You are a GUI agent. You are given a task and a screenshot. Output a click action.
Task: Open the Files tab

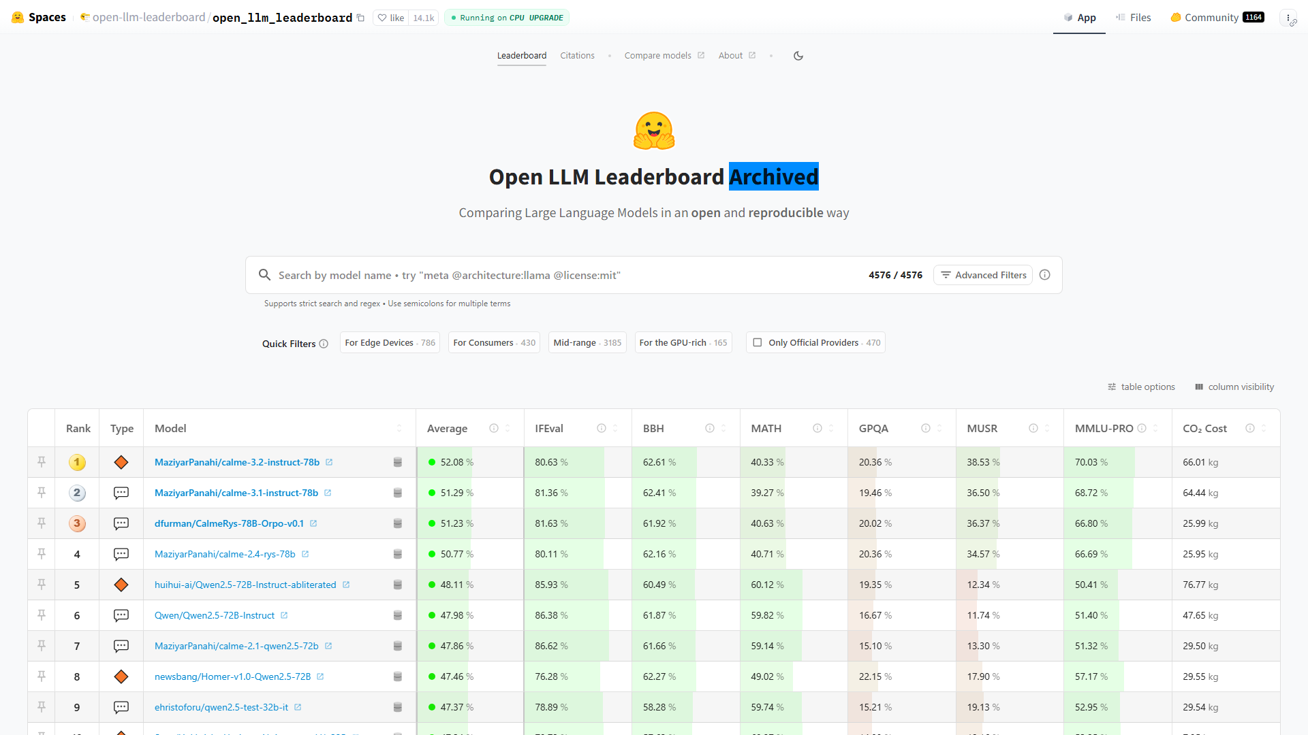[1133, 18]
